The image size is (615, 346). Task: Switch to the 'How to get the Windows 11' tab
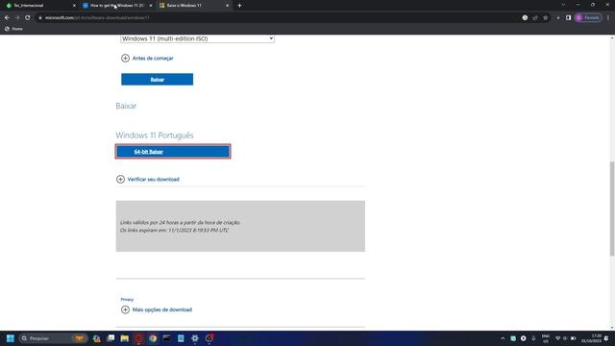click(117, 6)
